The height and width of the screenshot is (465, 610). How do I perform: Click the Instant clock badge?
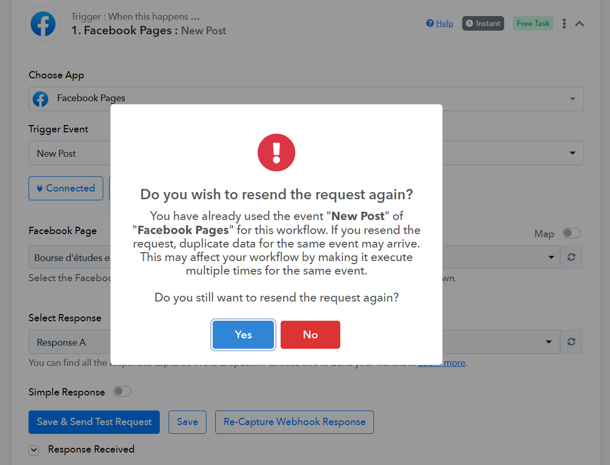pos(483,23)
